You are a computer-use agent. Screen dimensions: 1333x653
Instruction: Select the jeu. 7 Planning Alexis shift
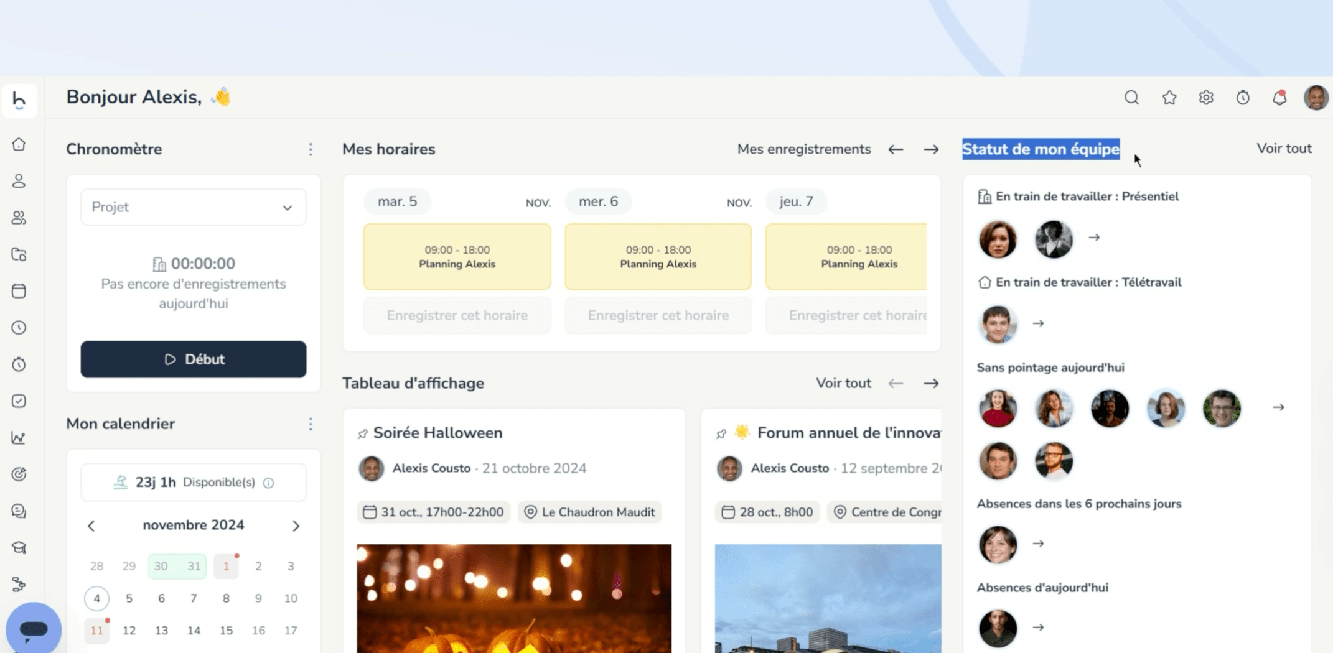pos(847,257)
